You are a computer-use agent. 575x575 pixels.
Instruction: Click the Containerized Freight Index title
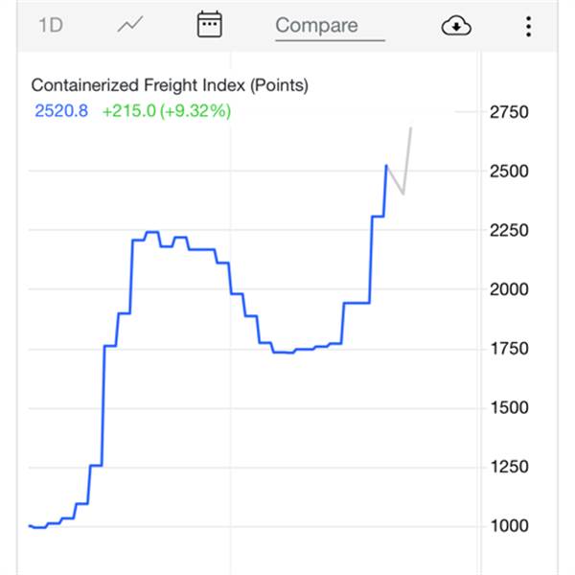coord(170,85)
